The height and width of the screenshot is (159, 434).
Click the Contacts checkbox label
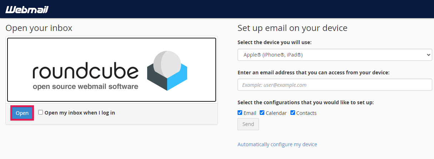(x=306, y=113)
